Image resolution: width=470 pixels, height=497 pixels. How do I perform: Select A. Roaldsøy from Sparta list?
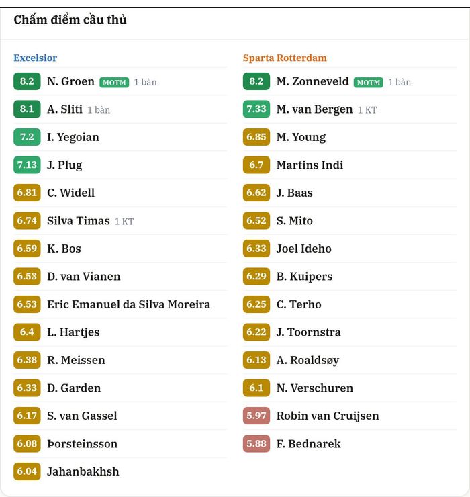coord(308,361)
